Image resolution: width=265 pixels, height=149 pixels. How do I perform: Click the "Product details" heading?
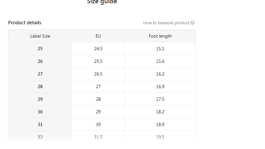25,23
